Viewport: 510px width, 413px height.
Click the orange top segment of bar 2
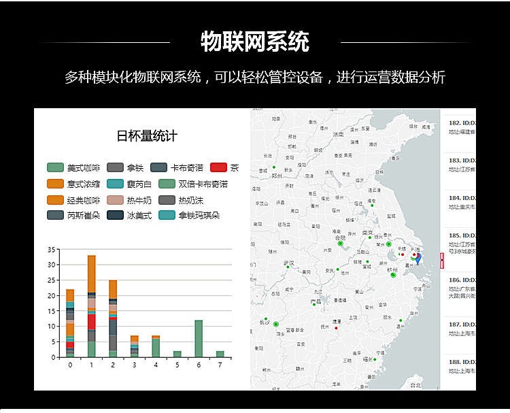[x=113, y=289]
